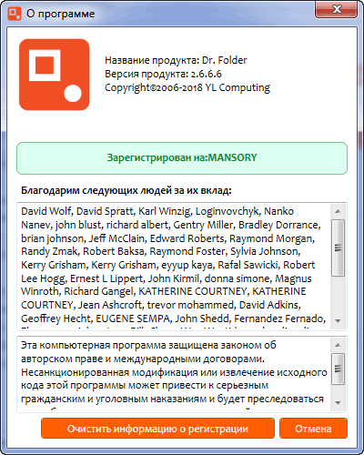
Task: Click the Copyright©2006-2018 YL Computing line
Action: click(187, 87)
